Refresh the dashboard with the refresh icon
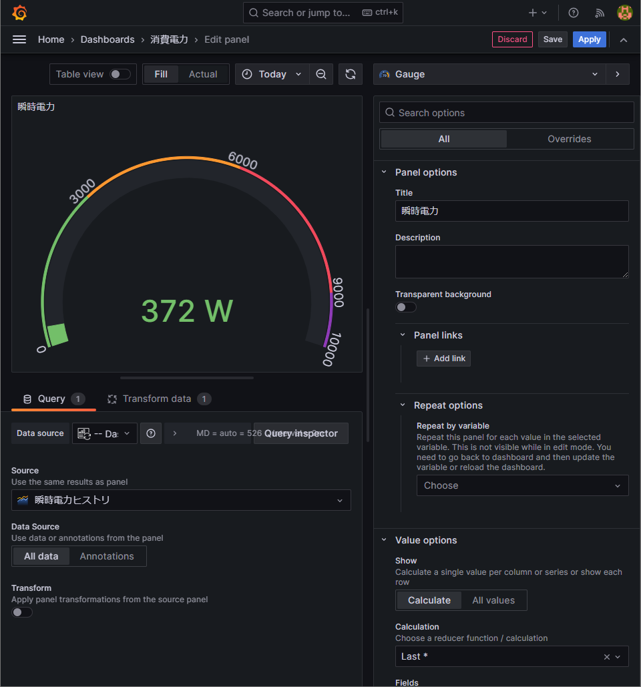Screen dimensions: 641x687 point(351,74)
